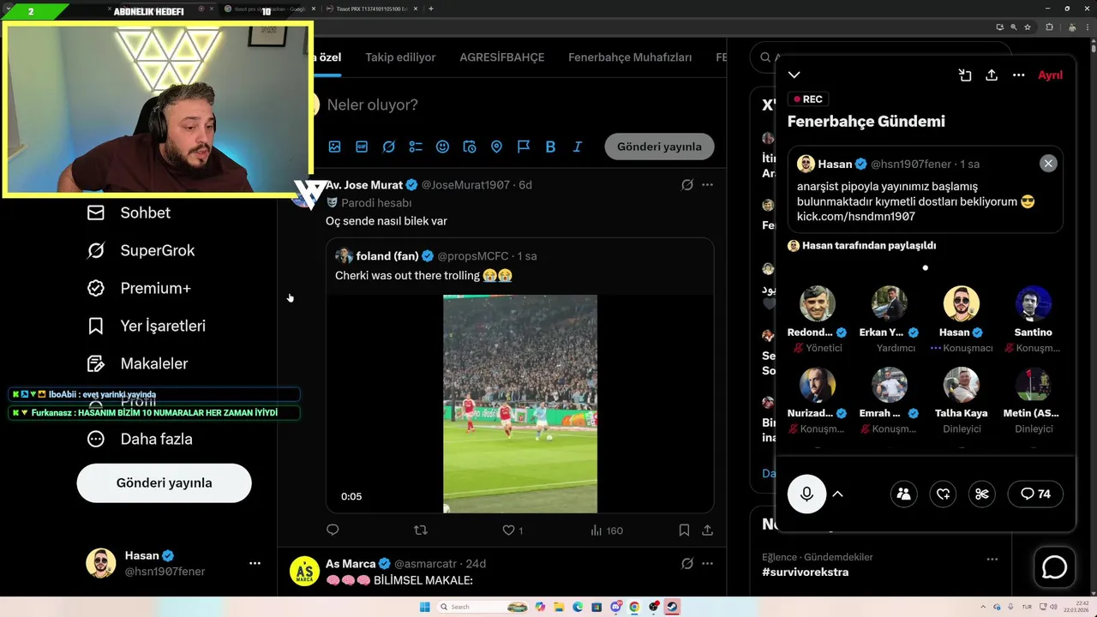The image size is (1097, 617).
Task: Select speaker Santino in the Space
Action: tap(1034, 320)
